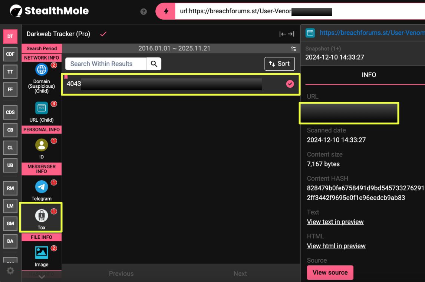Click the Tox messenger icon
The image size is (425, 282).
[x=42, y=216]
